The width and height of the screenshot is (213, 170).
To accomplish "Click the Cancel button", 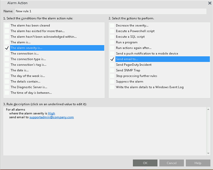I will click(x=172, y=163).
